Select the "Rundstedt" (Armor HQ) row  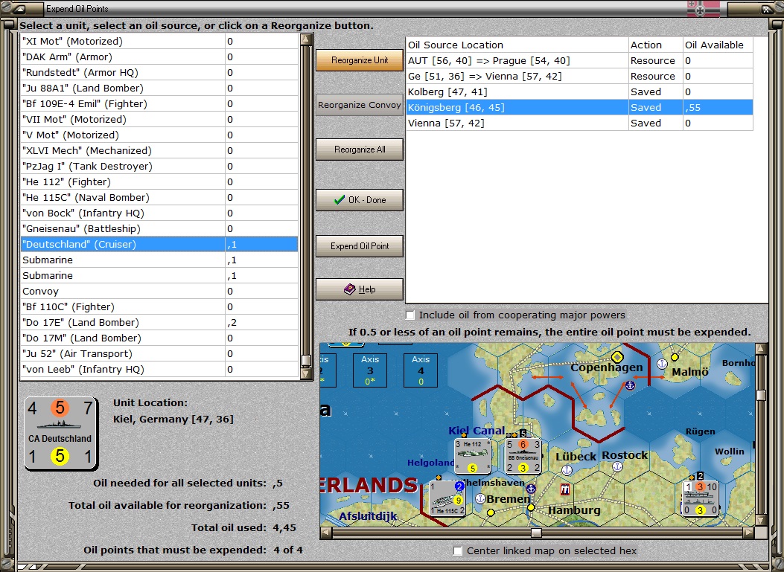(x=159, y=72)
